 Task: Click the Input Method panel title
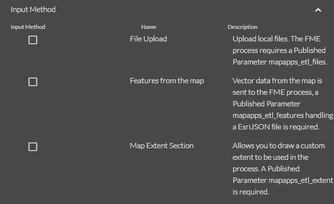(x=33, y=10)
